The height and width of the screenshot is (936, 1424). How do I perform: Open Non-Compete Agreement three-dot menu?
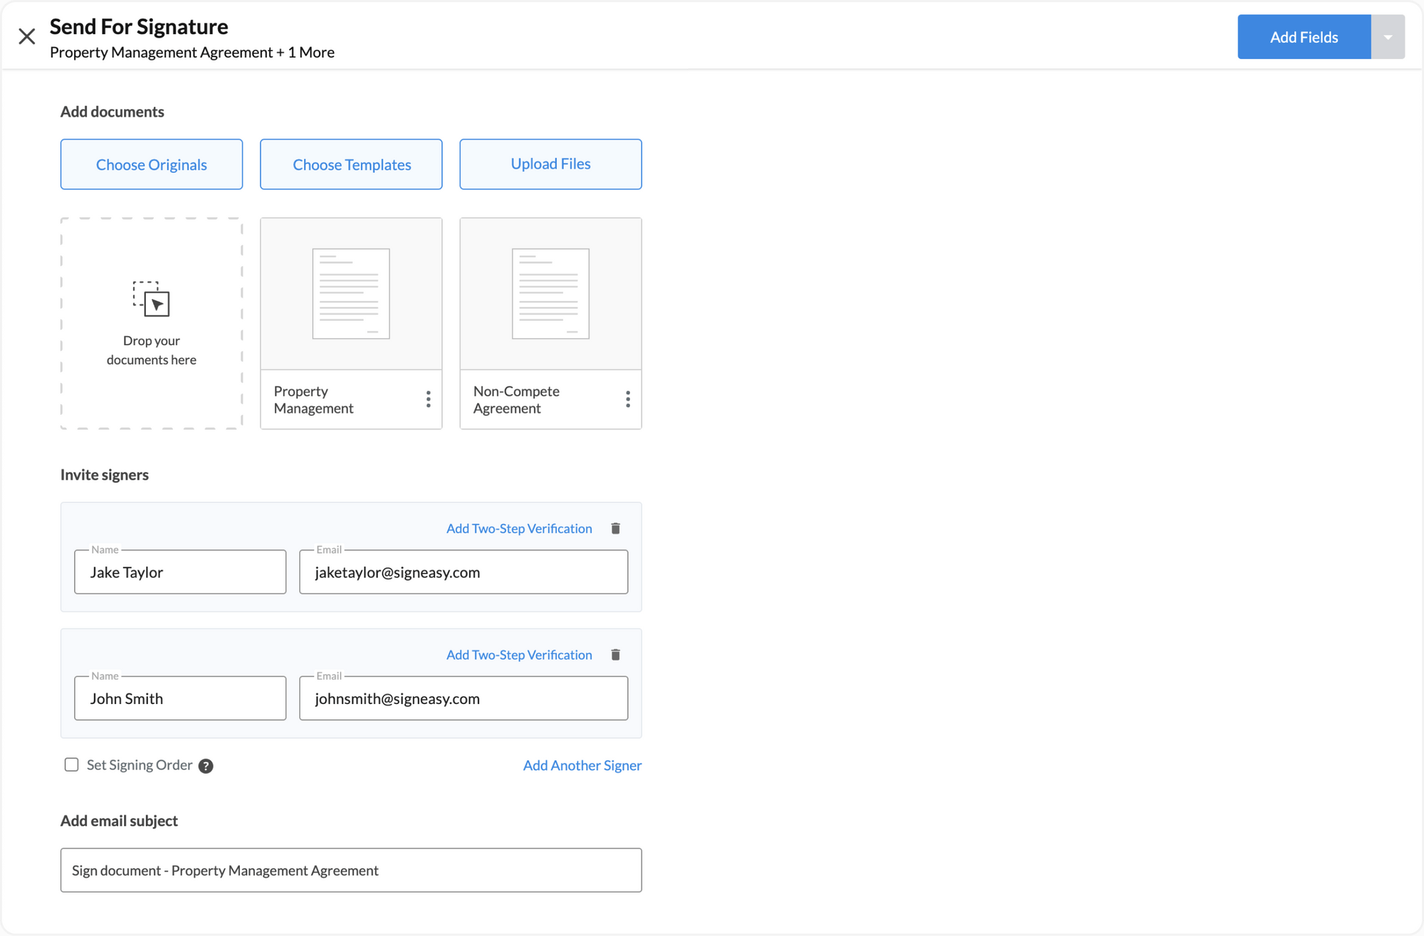pyautogui.click(x=627, y=399)
